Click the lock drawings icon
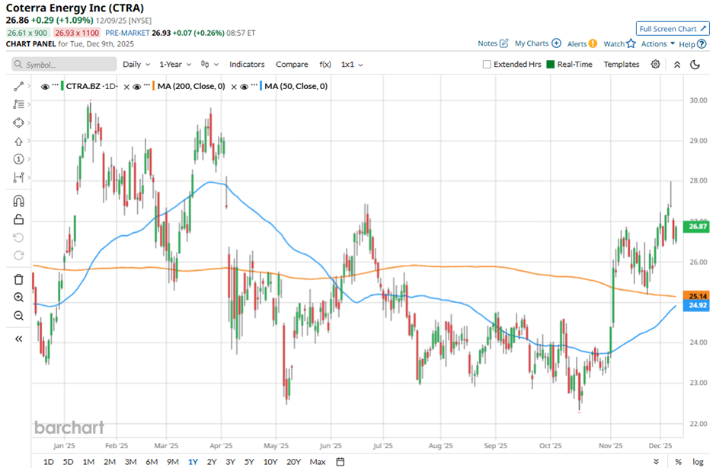The height and width of the screenshot is (468, 716). coord(18,220)
